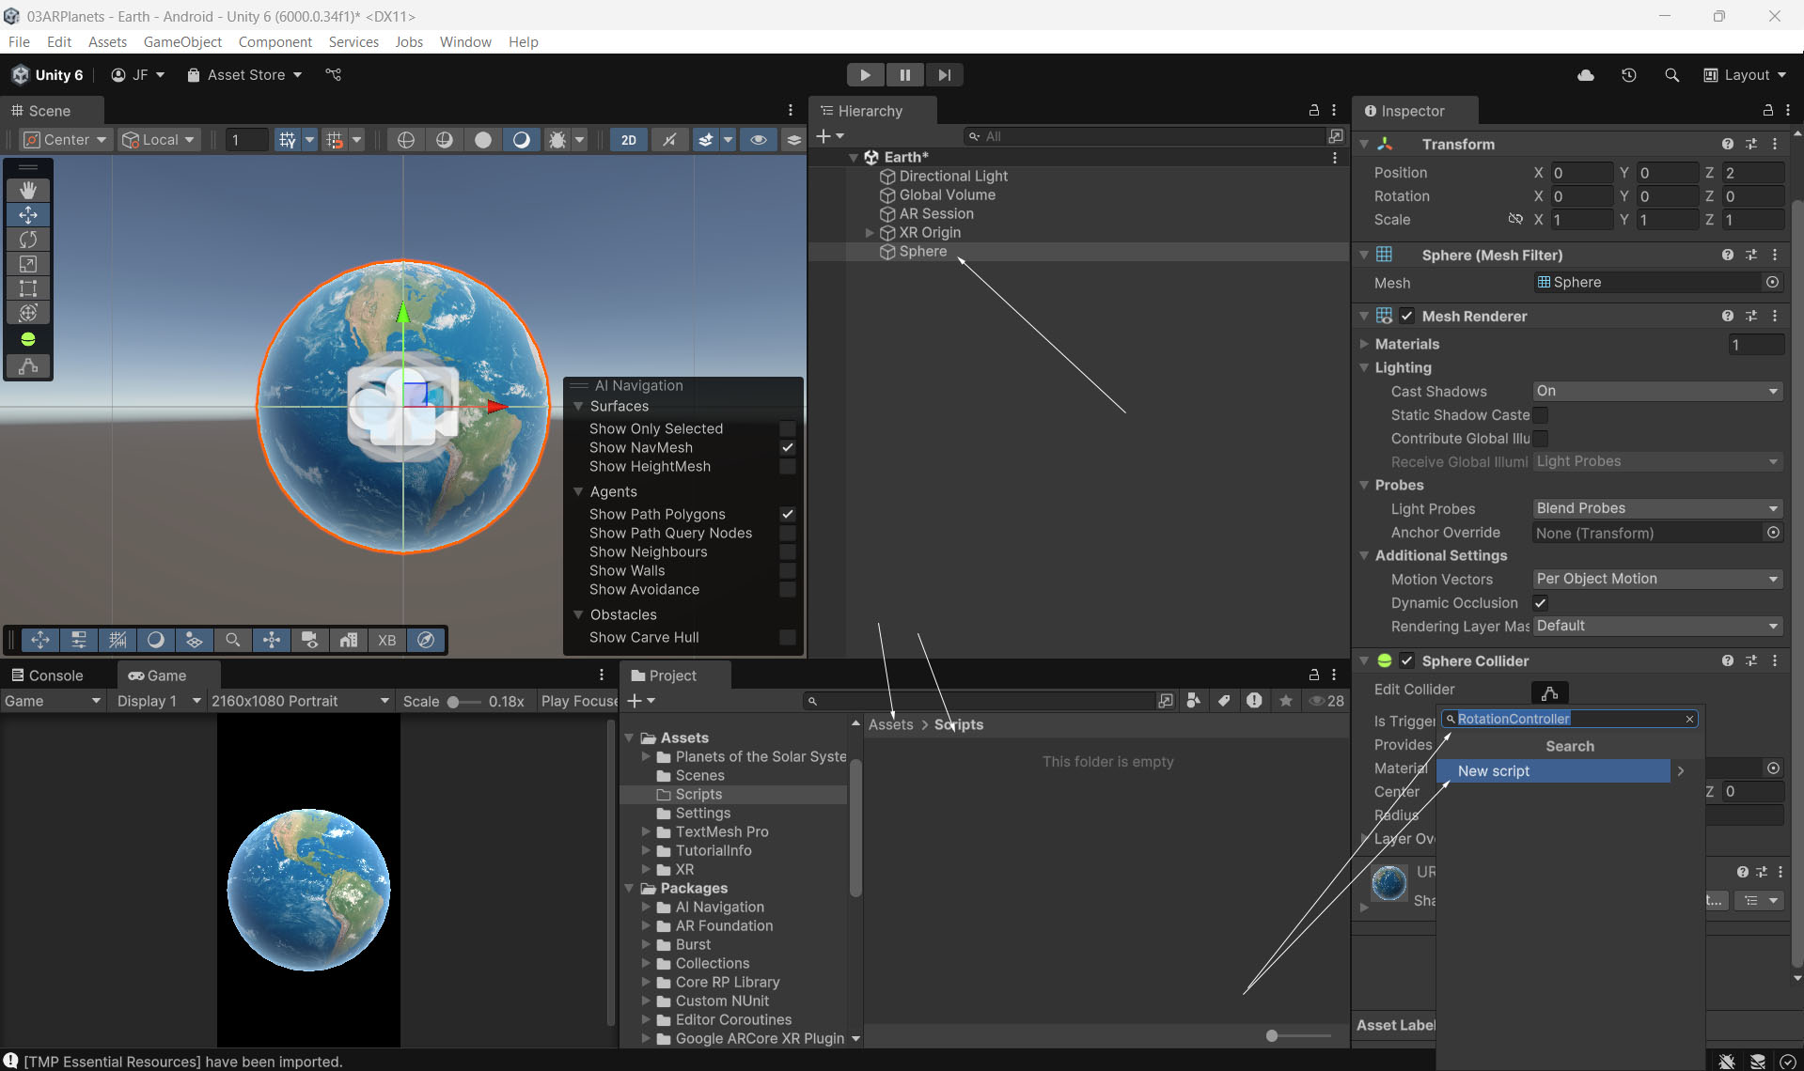Adjust the Game view Scale slider

(453, 702)
